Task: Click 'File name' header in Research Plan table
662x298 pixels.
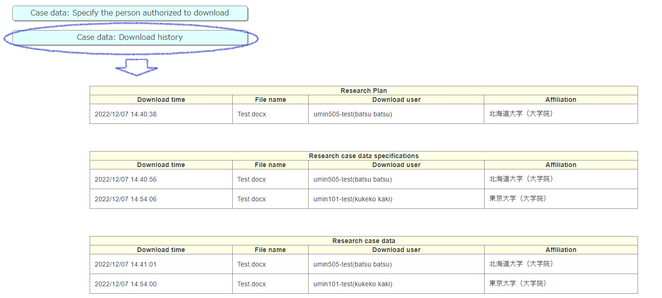Action: point(270,99)
